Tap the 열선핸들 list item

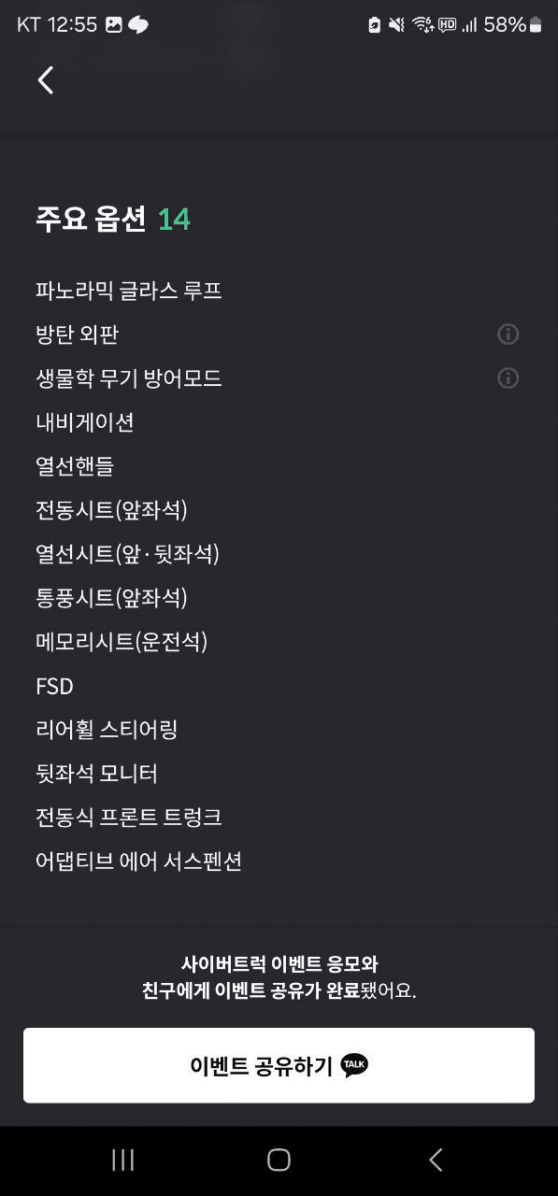[75, 466]
